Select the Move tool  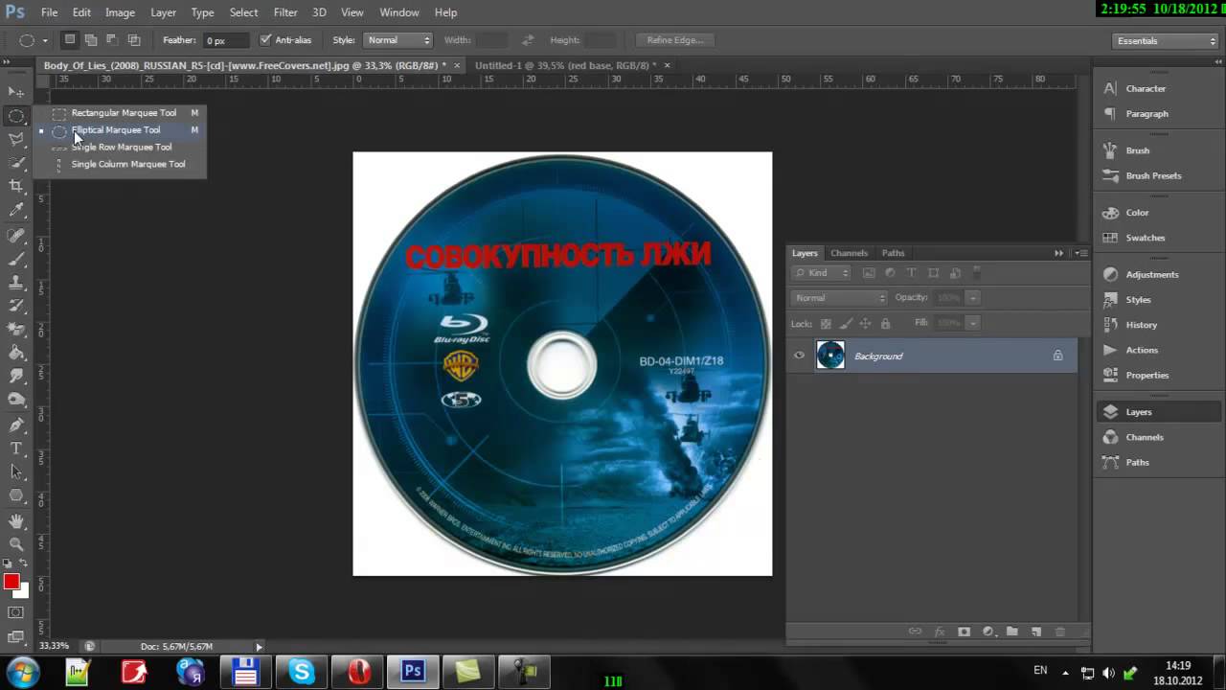point(16,92)
